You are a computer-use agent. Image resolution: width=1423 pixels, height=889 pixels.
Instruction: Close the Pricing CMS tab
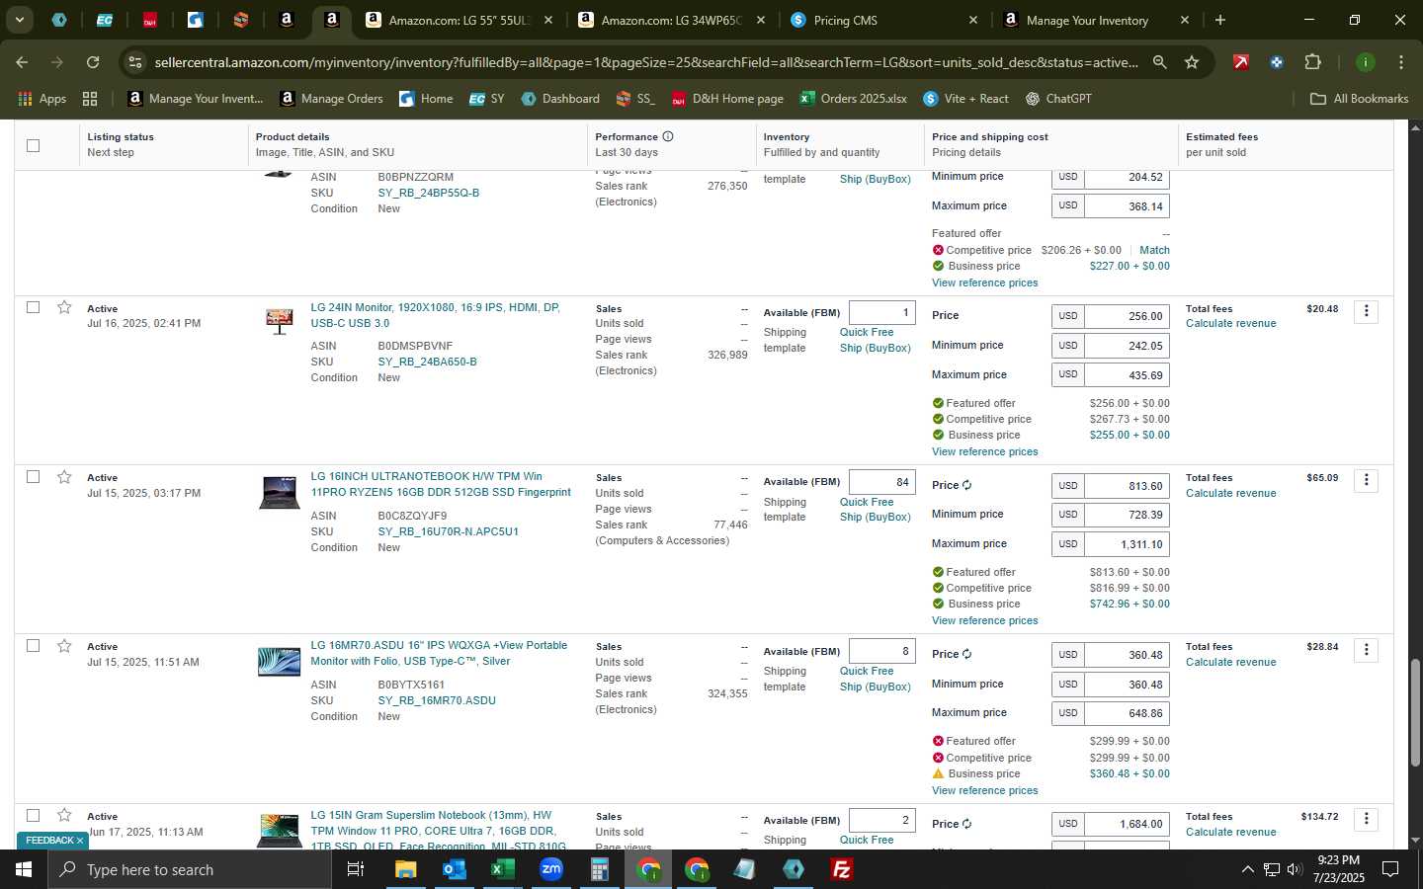click(x=972, y=20)
